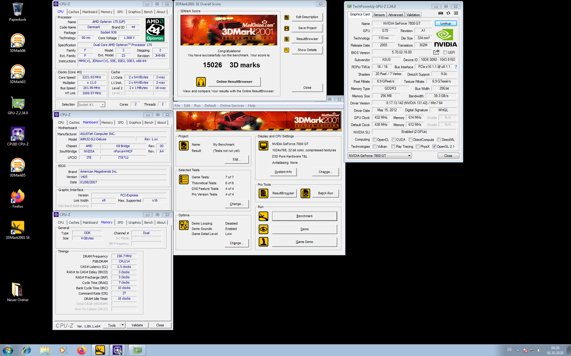Click the Benchmark run icon

click(263, 216)
